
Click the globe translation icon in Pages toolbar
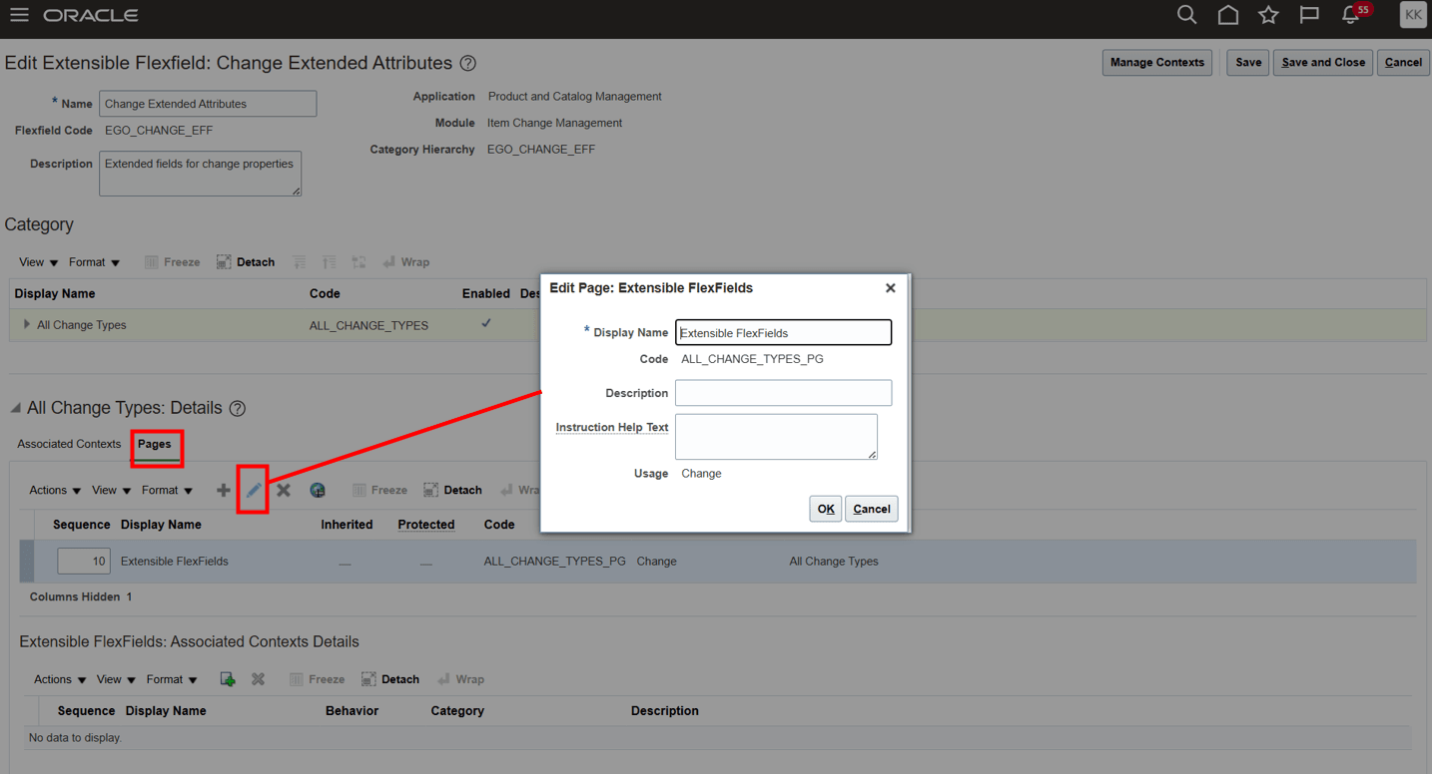318,490
